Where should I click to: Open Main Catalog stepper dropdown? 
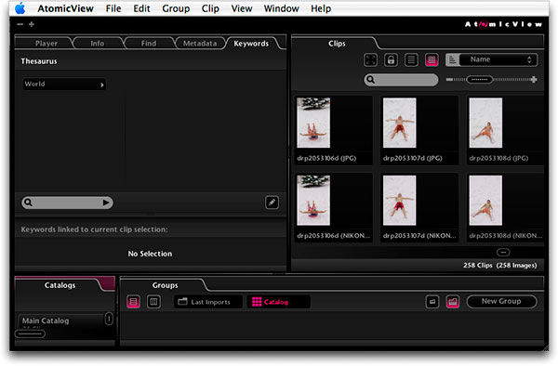[x=109, y=319]
